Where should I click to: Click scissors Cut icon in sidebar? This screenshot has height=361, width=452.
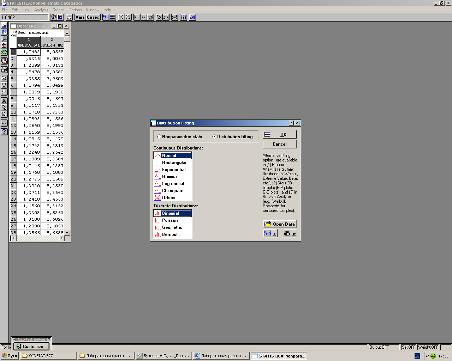(x=4, y=101)
